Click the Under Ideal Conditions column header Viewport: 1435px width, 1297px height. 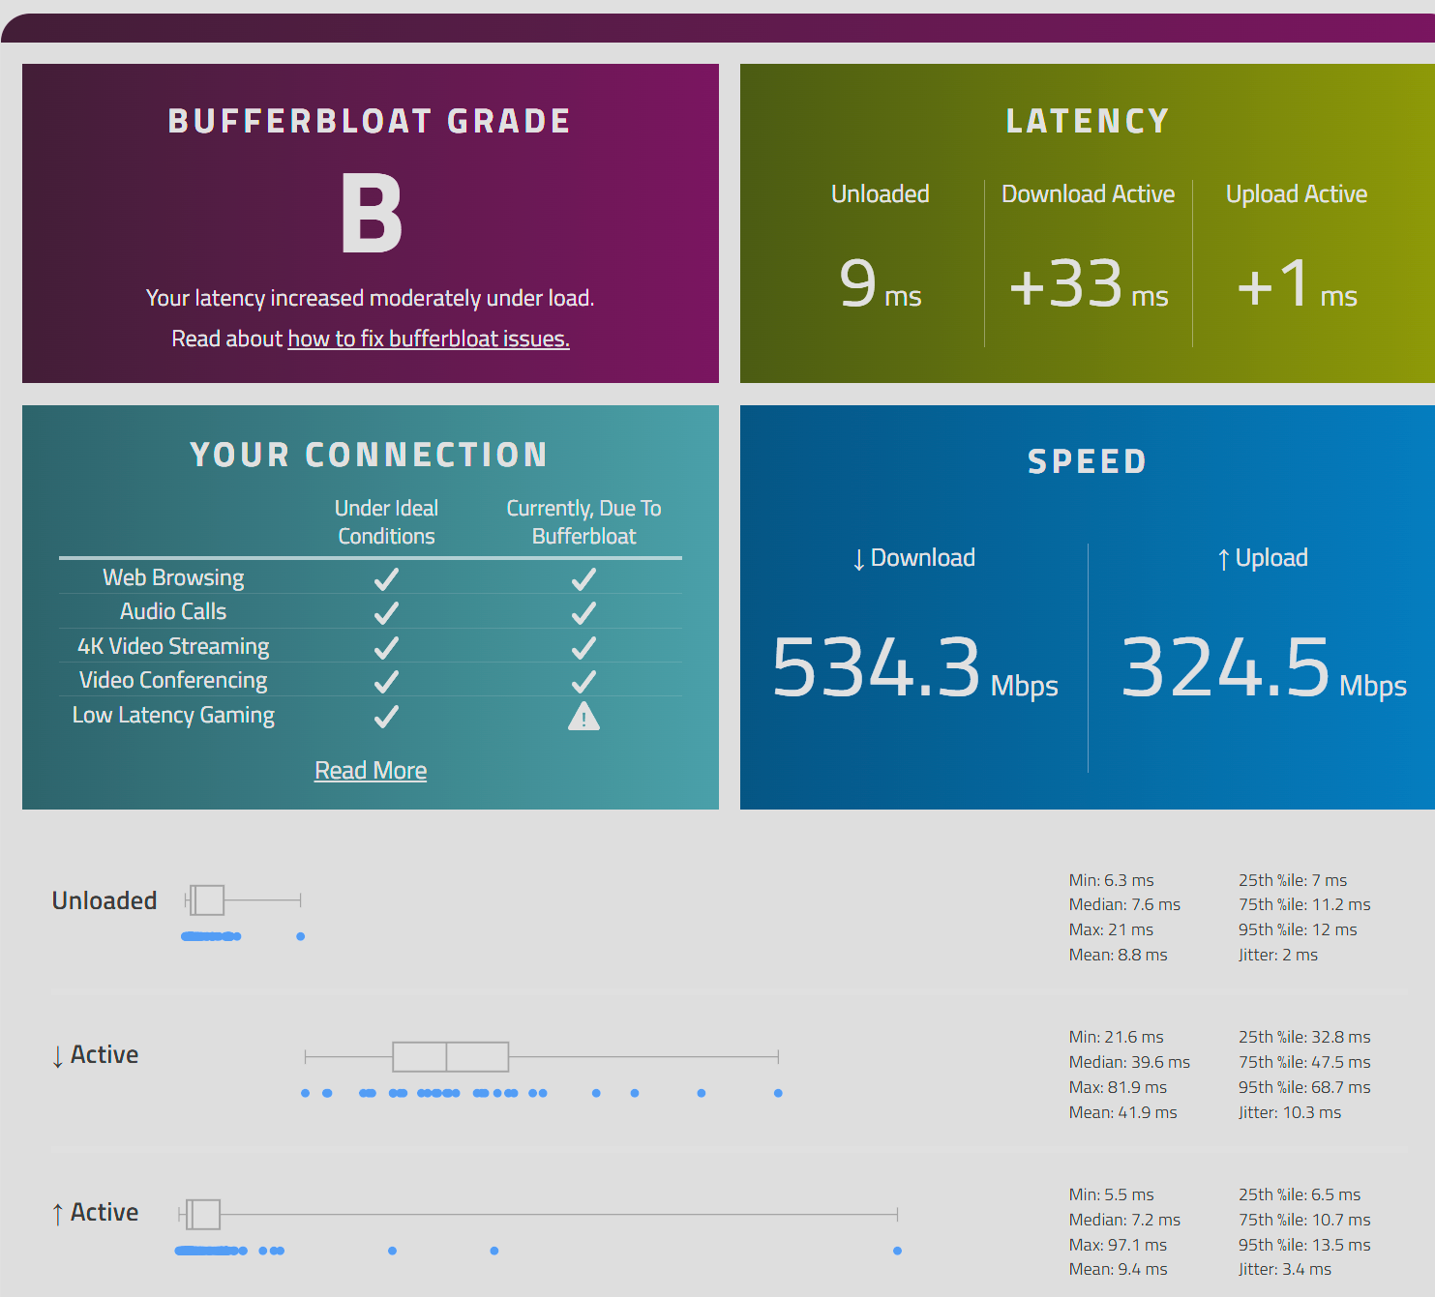click(386, 522)
